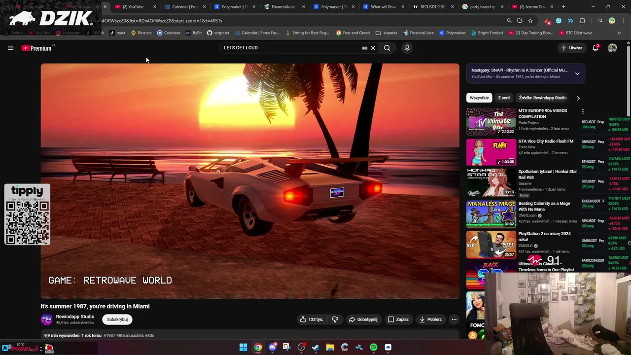The width and height of the screenshot is (631, 355).
Task: Switch to the (2) YouTube browser tab
Action: [133, 6]
